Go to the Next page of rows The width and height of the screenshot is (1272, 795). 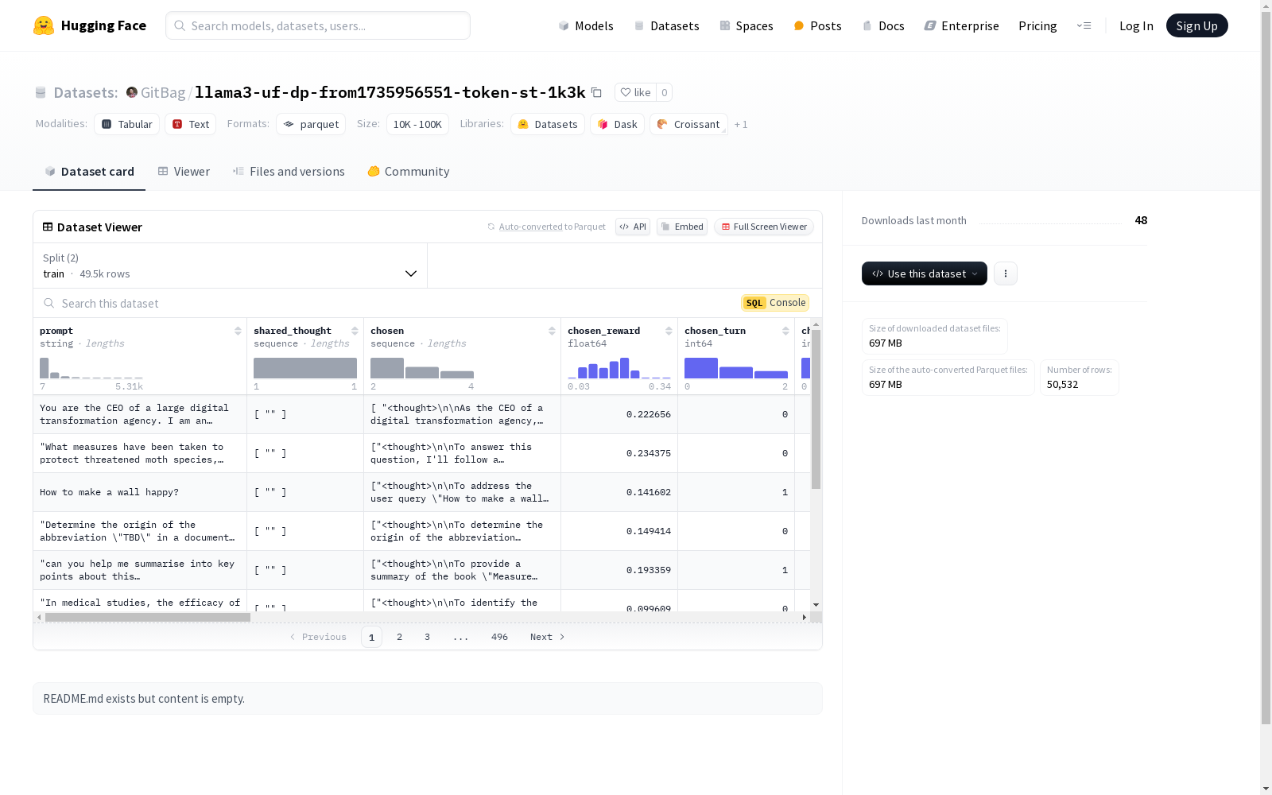548,637
